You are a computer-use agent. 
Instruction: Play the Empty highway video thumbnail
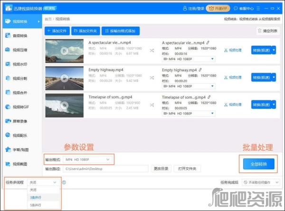(64, 78)
